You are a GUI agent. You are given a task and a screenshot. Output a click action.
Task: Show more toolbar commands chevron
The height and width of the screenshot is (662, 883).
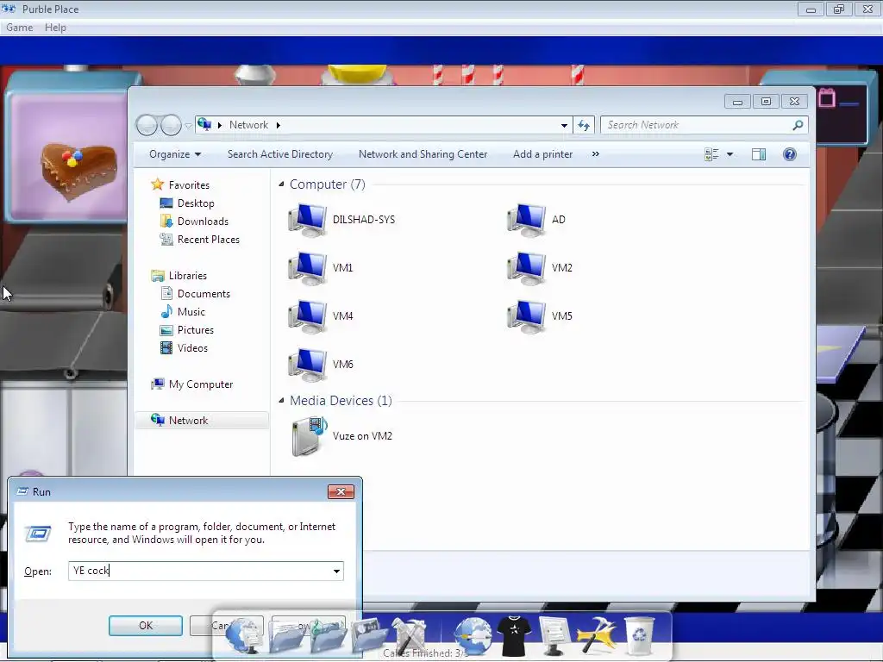(595, 153)
